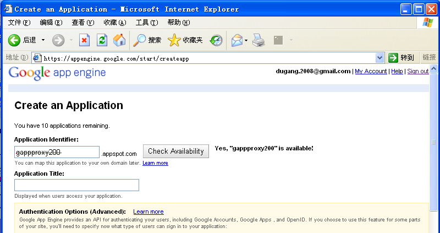
Task: Click the 'Create an Application' heading
Action: point(69,105)
